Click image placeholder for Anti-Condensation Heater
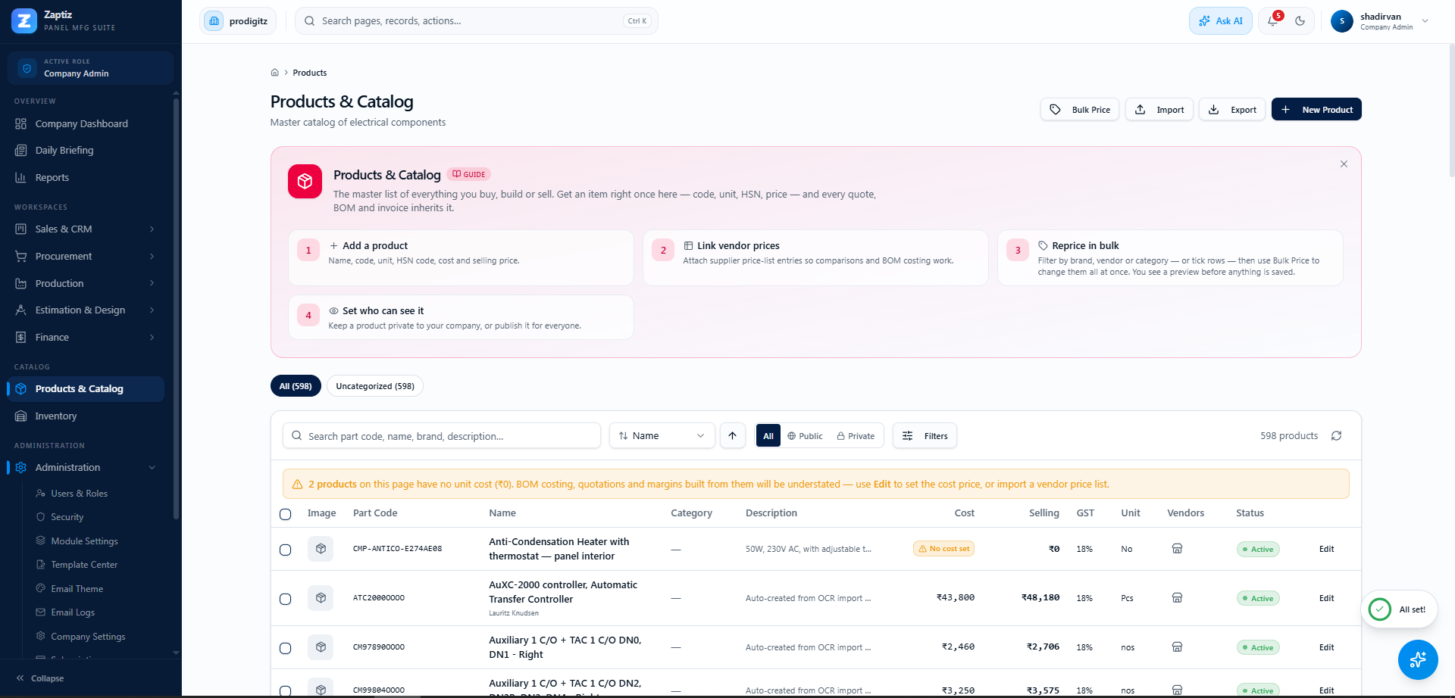Image resolution: width=1455 pixels, height=698 pixels. point(321,549)
